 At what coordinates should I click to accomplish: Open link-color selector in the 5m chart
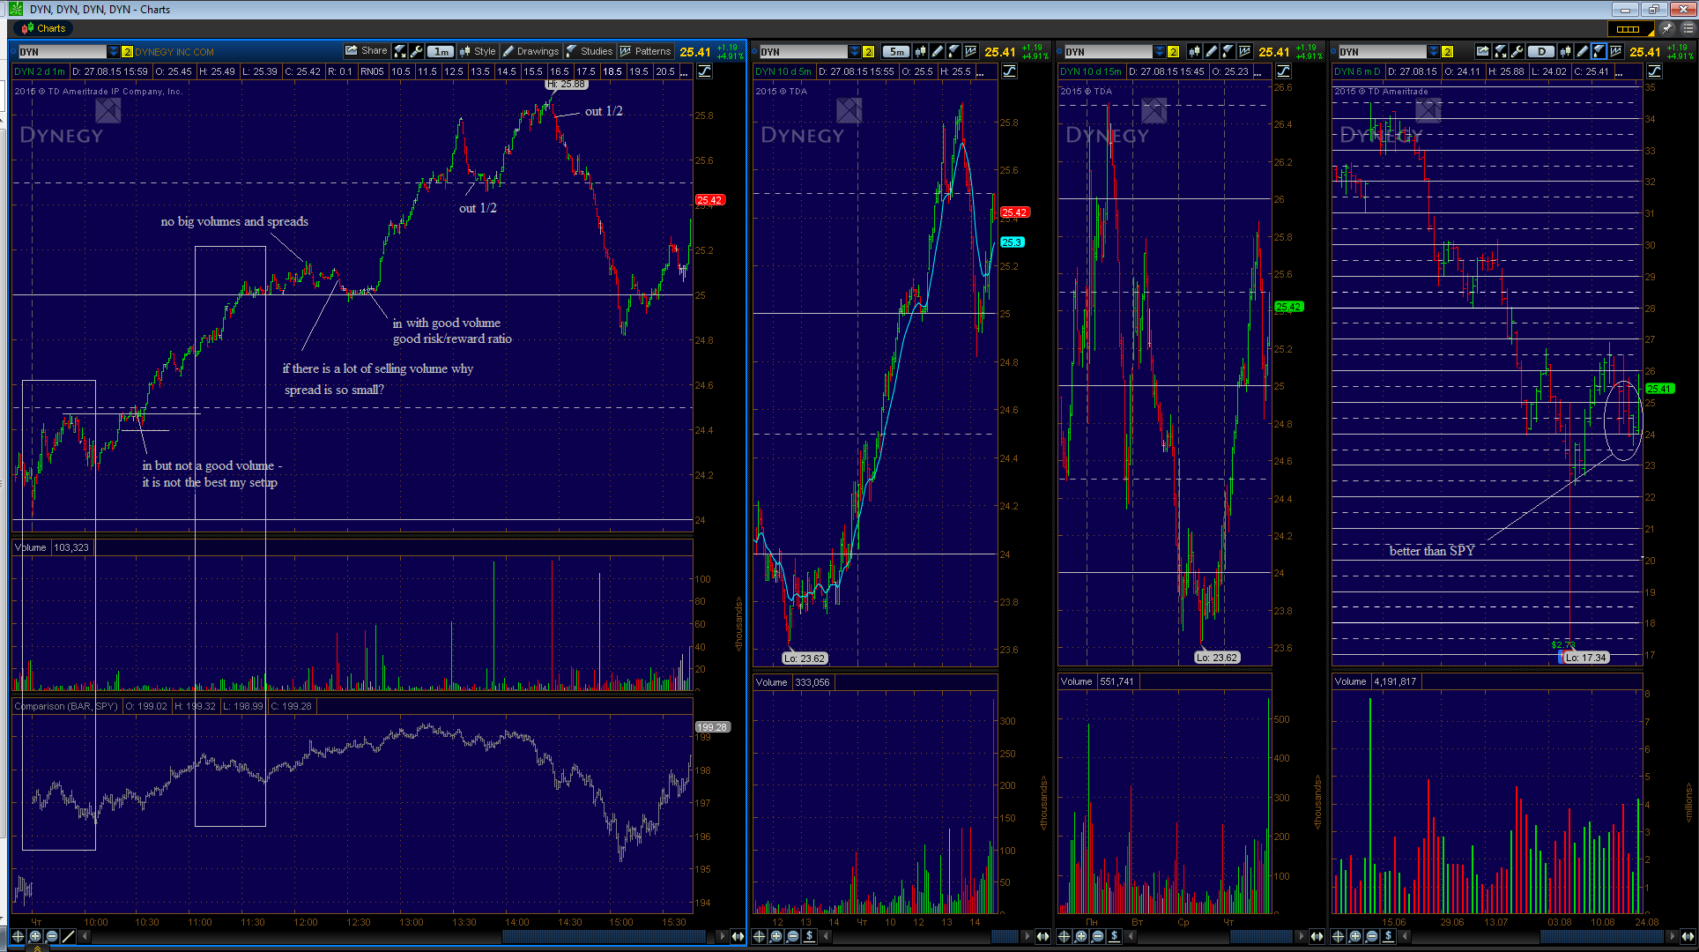point(868,52)
